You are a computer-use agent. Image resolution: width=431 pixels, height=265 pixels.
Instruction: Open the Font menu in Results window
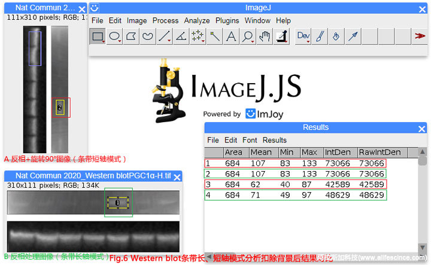(250, 140)
